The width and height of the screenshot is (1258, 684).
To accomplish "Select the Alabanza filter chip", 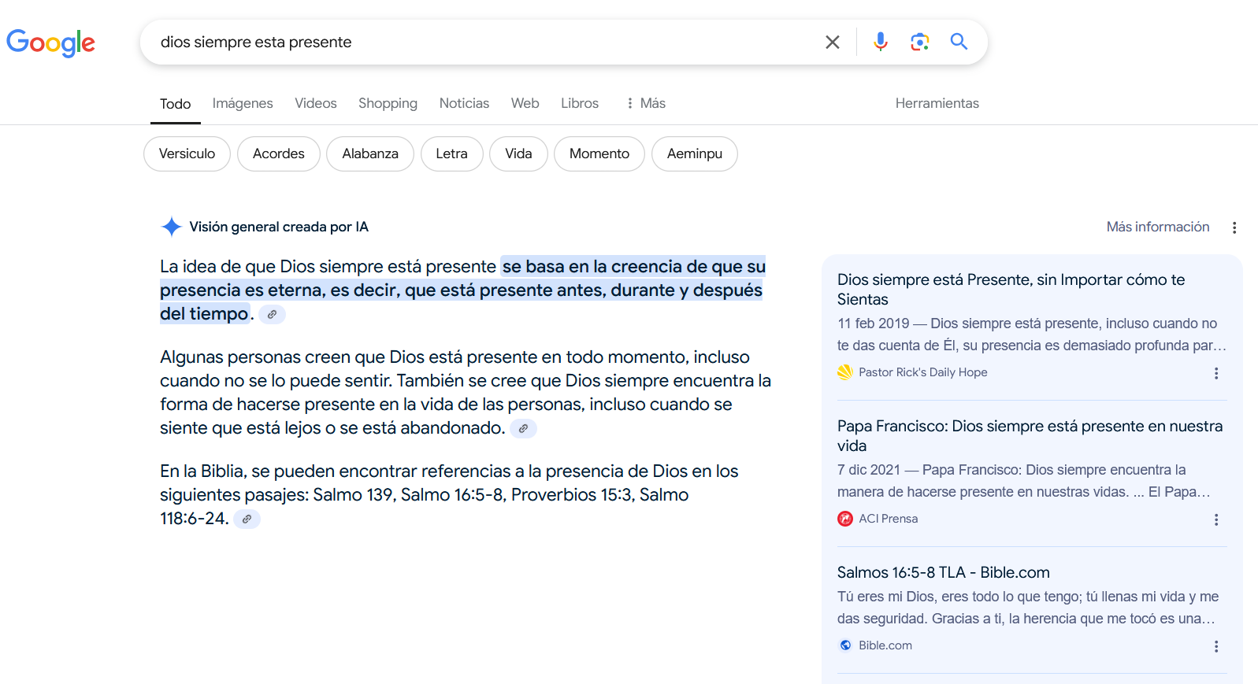I will 370,153.
